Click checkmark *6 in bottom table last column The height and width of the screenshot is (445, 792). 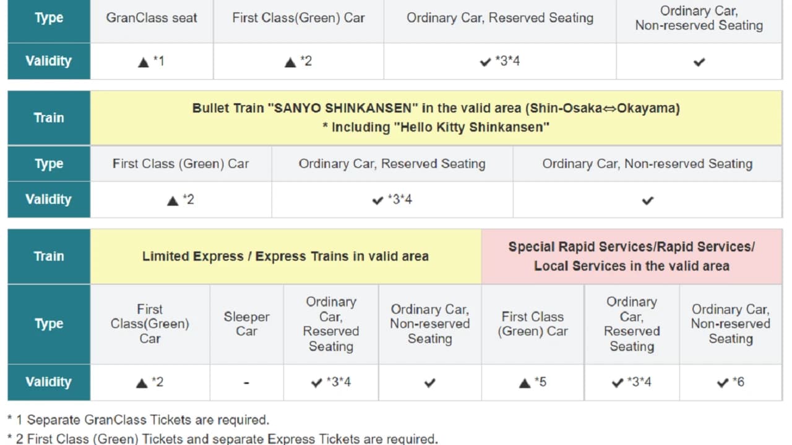point(731,382)
